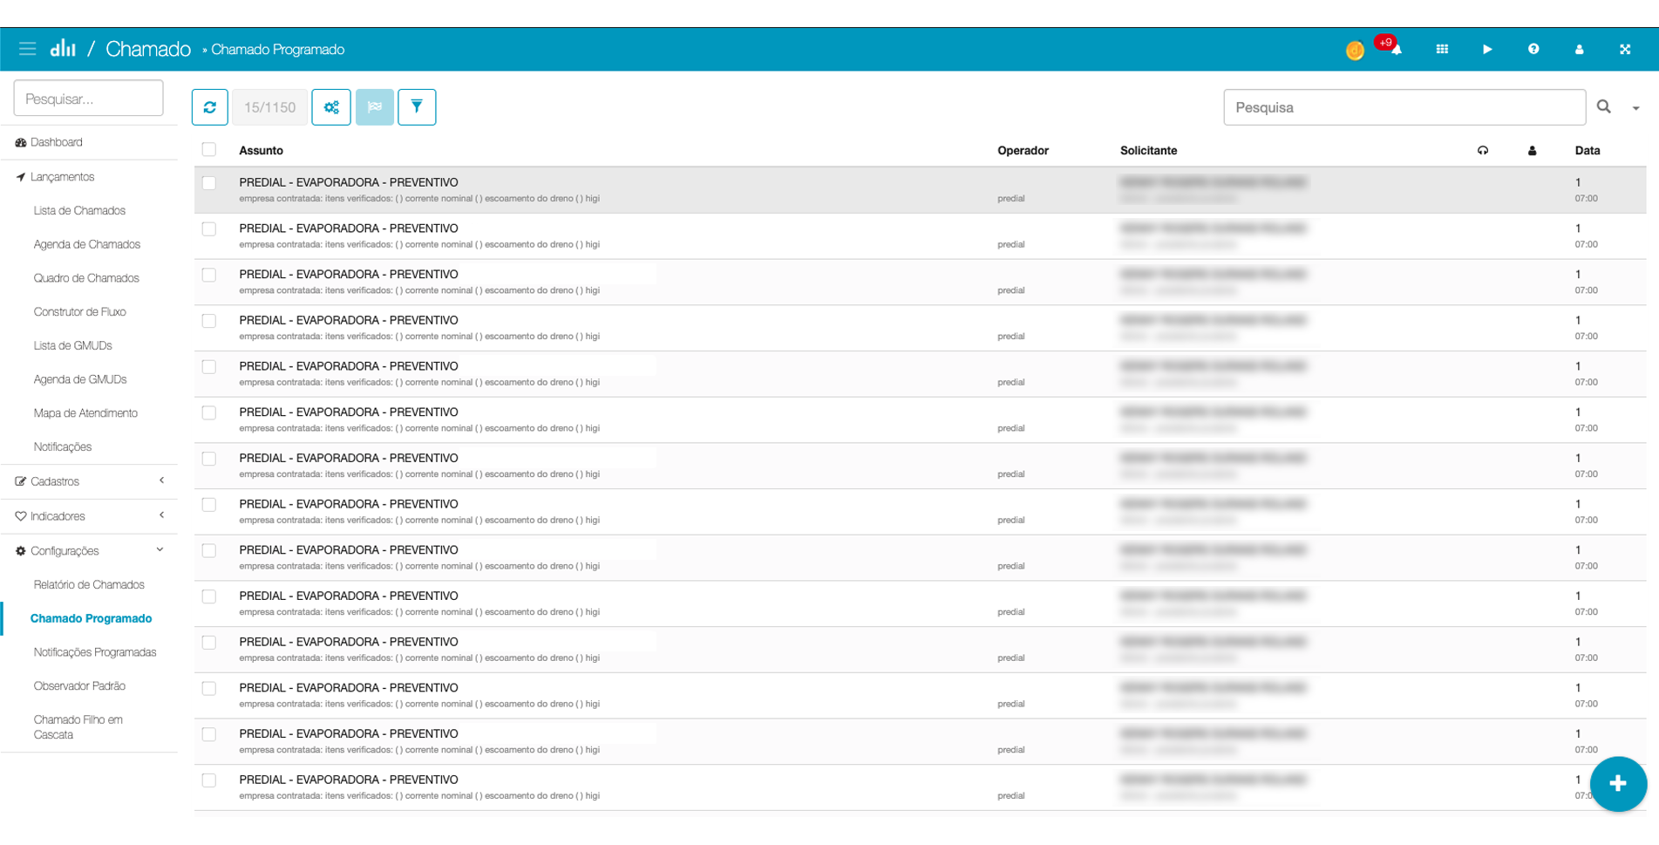This screenshot has width=1659, height=845.
Task: Focus the Pesquisa search field
Action: coord(1404,107)
